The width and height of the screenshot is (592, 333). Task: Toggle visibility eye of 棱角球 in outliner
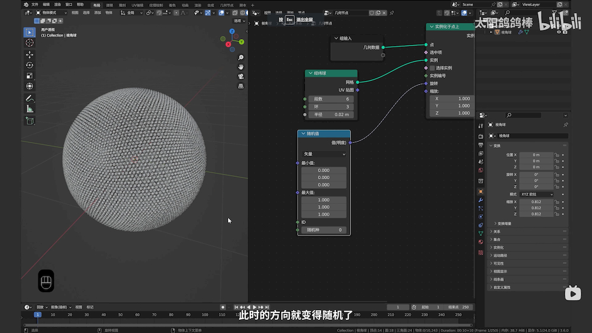pos(559,33)
